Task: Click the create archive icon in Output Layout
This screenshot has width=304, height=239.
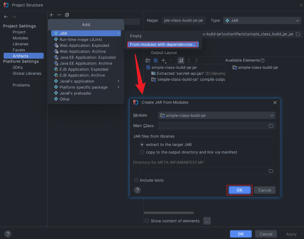Action: 156,60
